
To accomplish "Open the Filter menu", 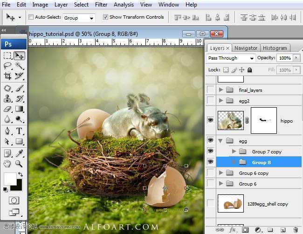I will (x=101, y=5).
